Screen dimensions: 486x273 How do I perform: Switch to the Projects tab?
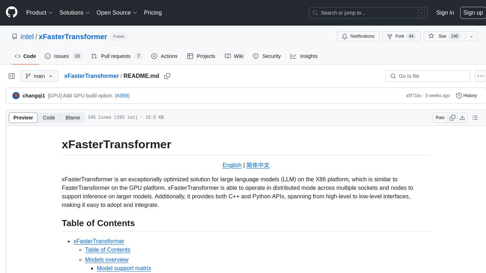tap(201, 56)
